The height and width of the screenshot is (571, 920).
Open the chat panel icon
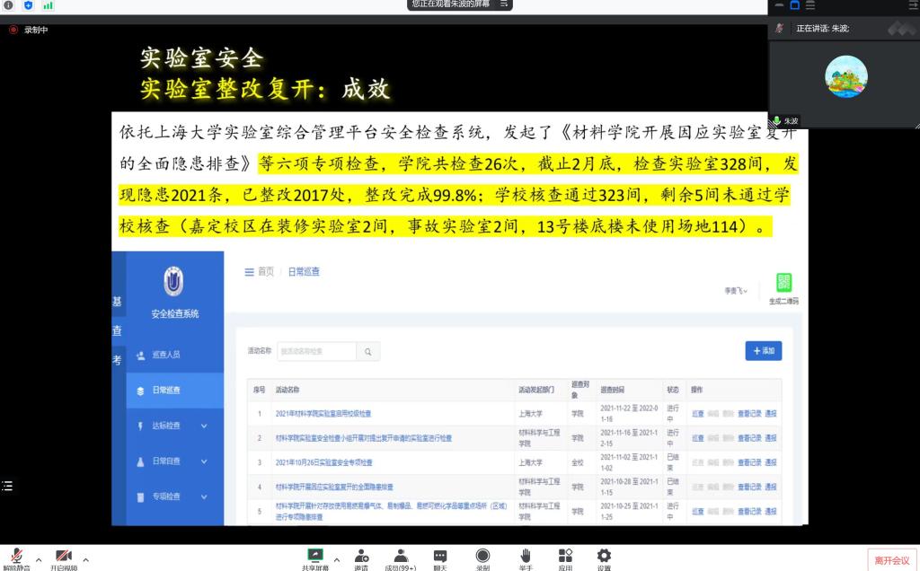pos(440,557)
